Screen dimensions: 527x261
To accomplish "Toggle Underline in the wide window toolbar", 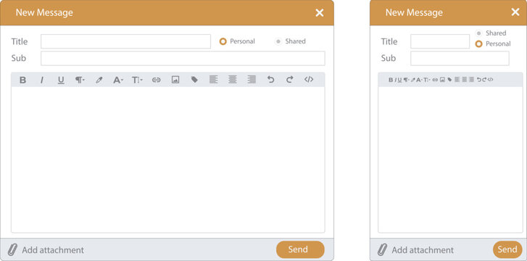I will pos(61,80).
